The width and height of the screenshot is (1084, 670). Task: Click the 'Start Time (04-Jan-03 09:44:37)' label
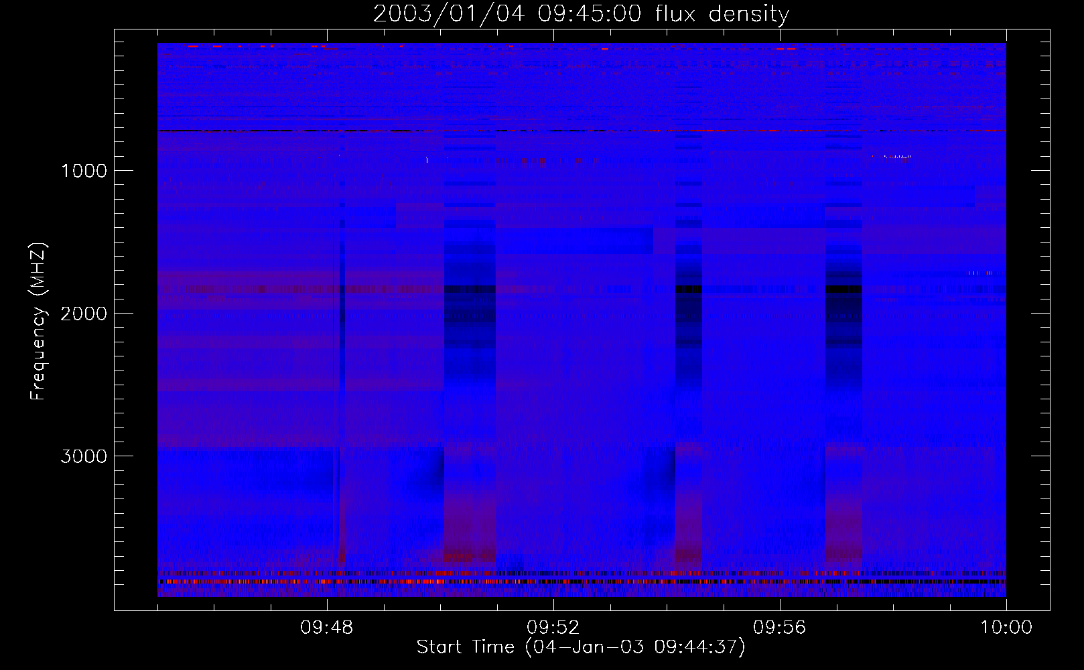point(581,647)
